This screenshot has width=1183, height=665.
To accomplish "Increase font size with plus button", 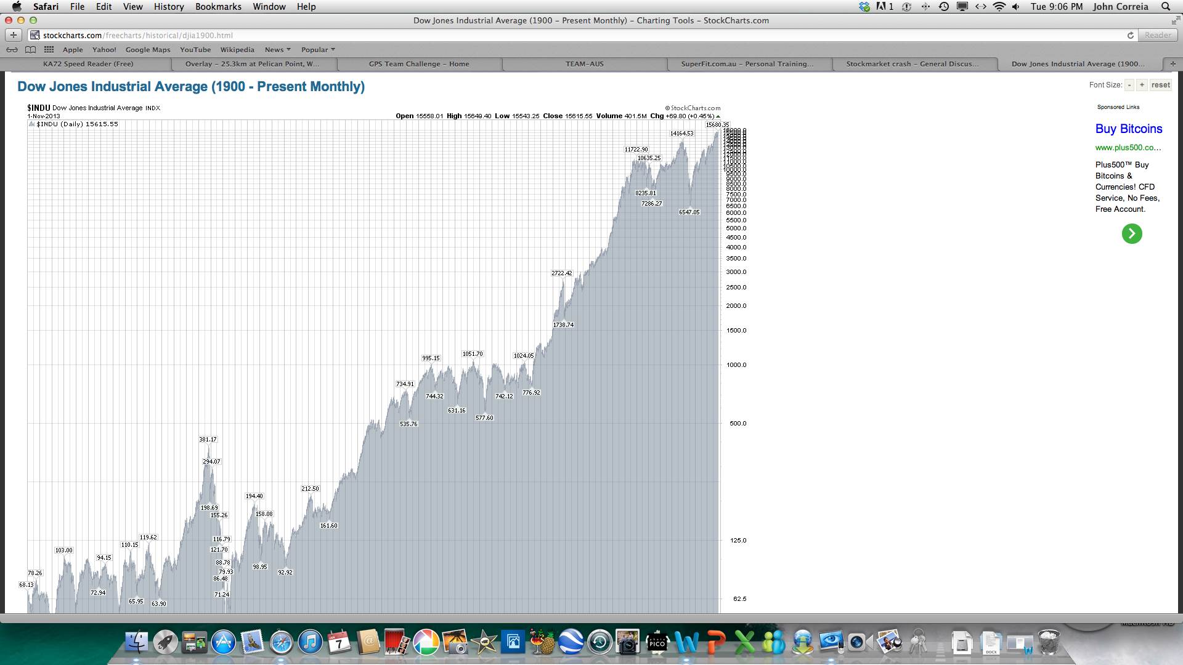I will click(x=1142, y=85).
